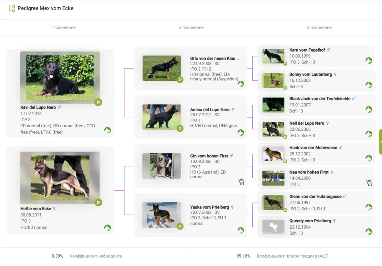The width and height of the screenshot is (382, 266).
Task: Open Hettie vom Ecke name link
Action: click(x=36, y=209)
